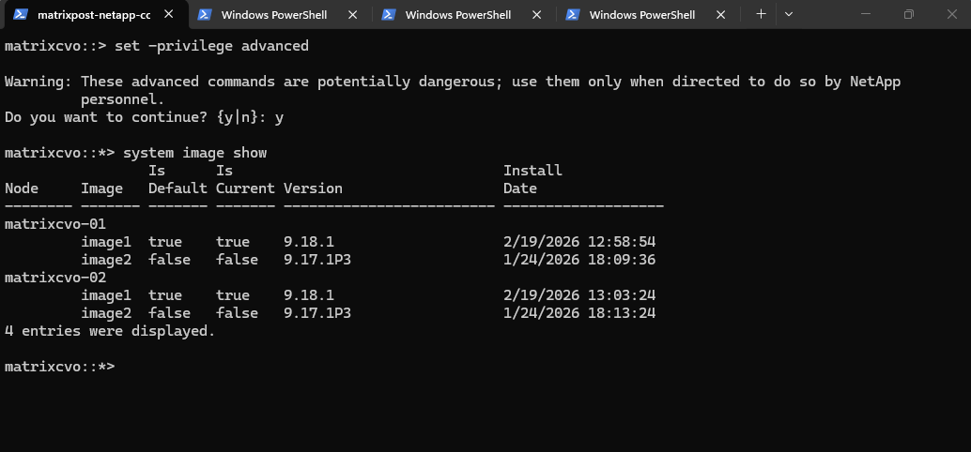This screenshot has height=452, width=971.
Task: Minimize the terminal window
Action: click(x=864, y=14)
